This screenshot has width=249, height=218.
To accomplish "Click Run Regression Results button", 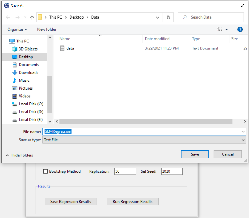I will (x=132, y=202).
